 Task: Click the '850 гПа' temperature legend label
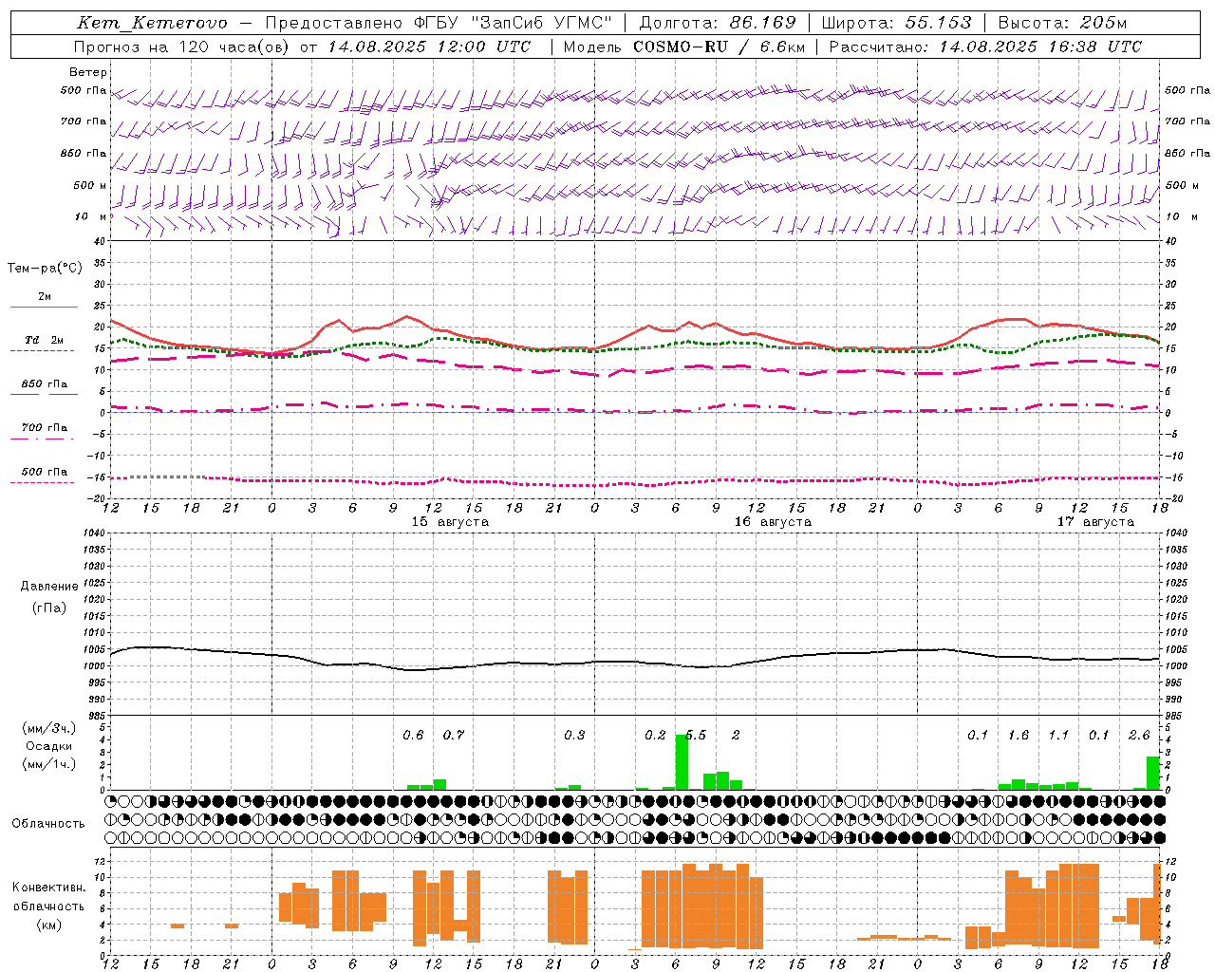click(45, 384)
